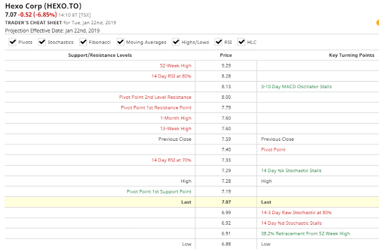
Task: Click 3-10 Day MACD Oscillator Stalls
Action: point(296,87)
